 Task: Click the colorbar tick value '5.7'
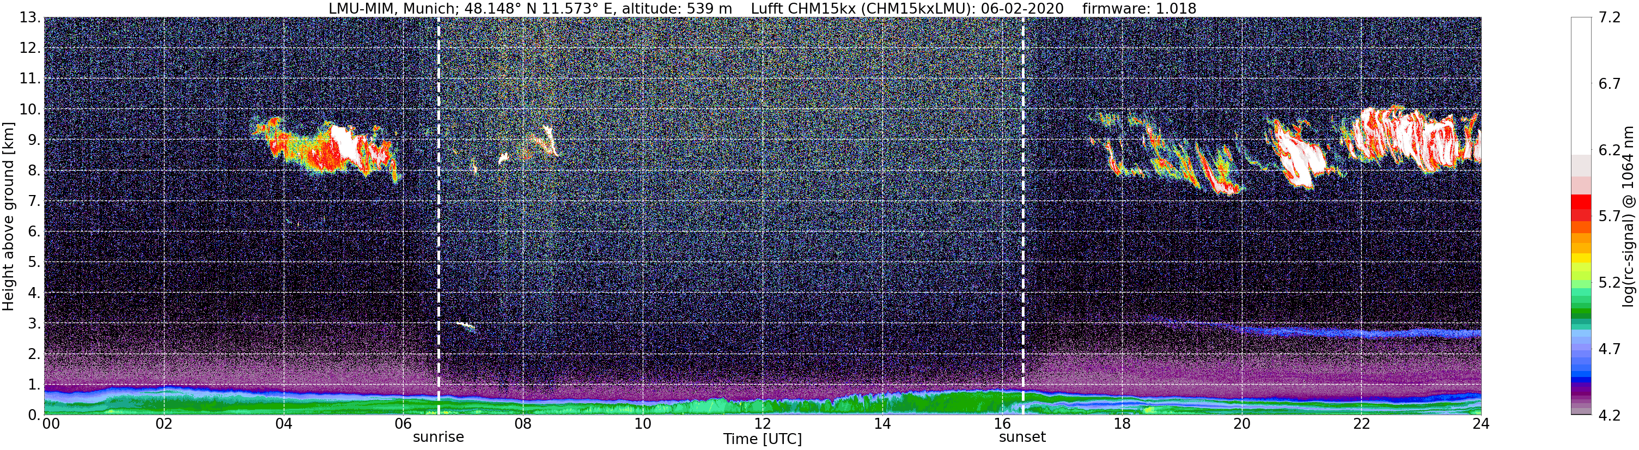click(x=1609, y=216)
